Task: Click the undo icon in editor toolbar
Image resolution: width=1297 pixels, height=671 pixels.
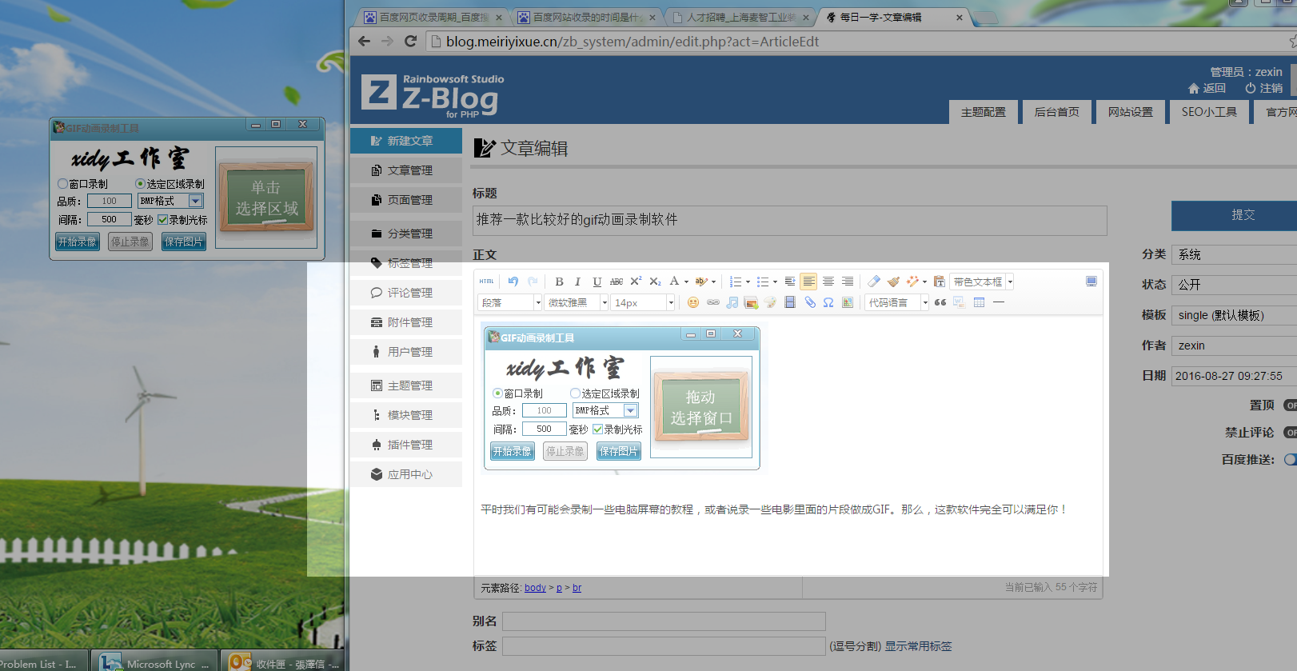Action: click(513, 282)
